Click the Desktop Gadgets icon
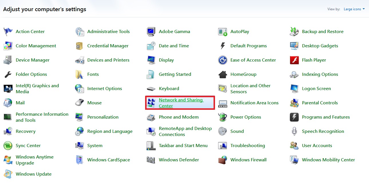Image resolution: width=369 pixels, height=185 pixels. (294, 46)
